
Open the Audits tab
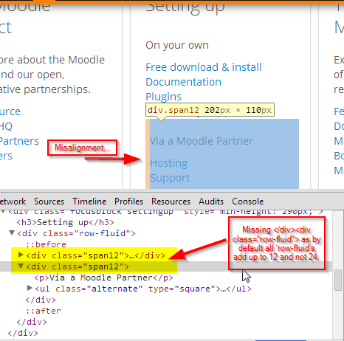pyautogui.click(x=211, y=201)
